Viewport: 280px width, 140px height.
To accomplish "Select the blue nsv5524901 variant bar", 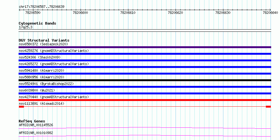I will tap(145, 87).
